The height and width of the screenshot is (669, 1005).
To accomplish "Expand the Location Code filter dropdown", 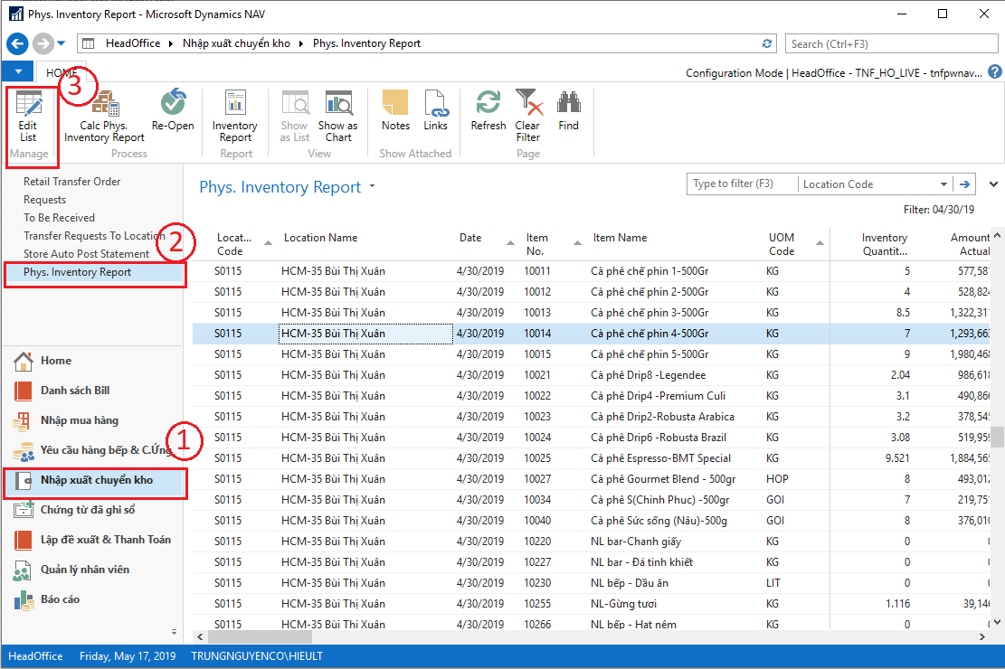I will point(943,184).
